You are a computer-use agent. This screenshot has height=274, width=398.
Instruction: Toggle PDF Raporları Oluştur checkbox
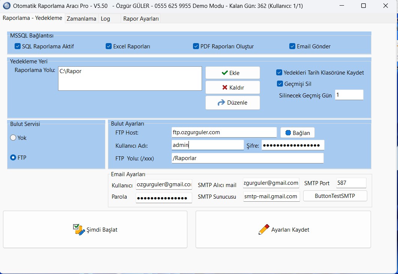click(x=196, y=46)
